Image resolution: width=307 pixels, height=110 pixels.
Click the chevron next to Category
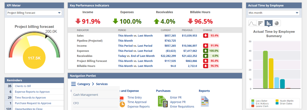click(93, 84)
